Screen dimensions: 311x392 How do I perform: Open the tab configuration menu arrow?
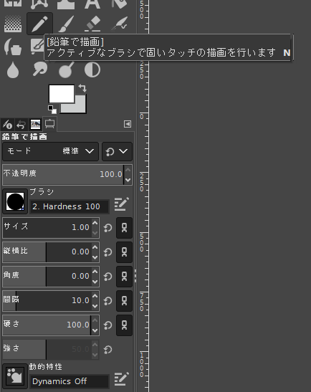coord(128,124)
